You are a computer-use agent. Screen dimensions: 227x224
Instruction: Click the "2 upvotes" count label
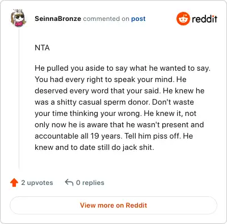(x=37, y=183)
